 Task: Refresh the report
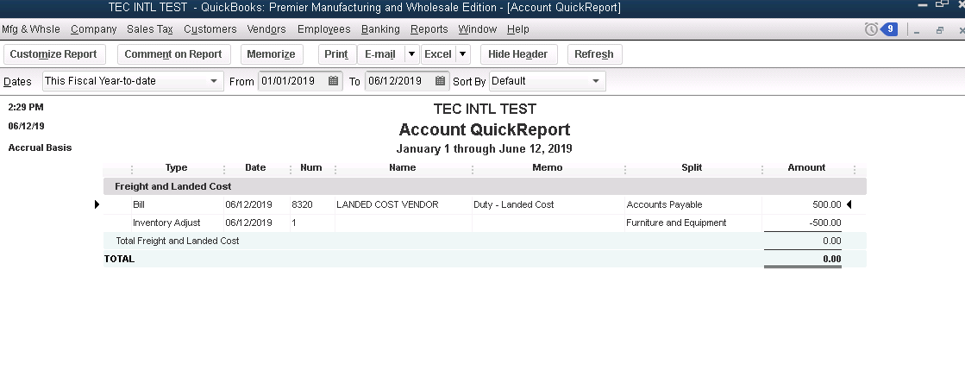click(x=593, y=54)
